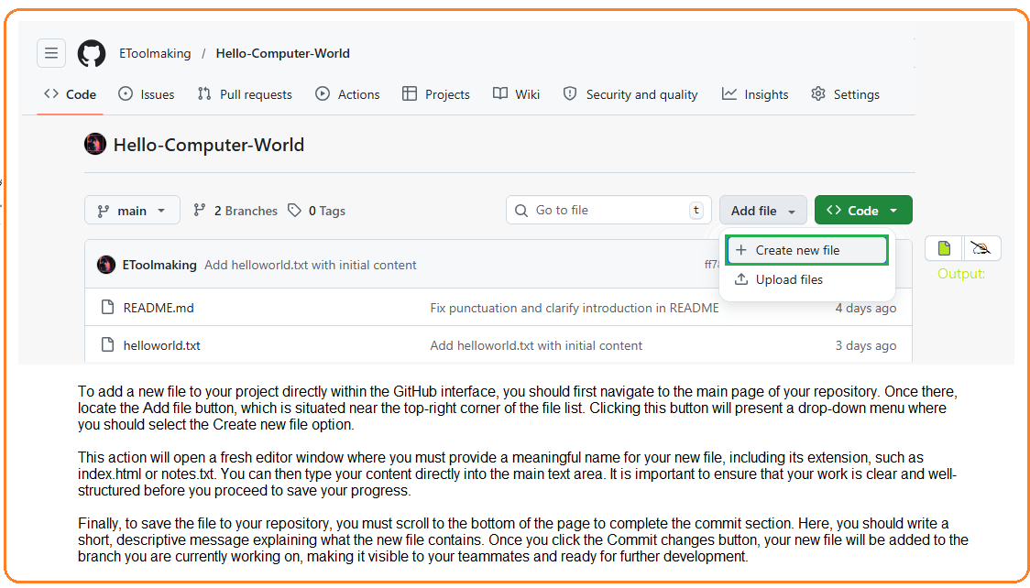
Task: Open the commit message on the helloworld.txt row
Action: coord(536,345)
